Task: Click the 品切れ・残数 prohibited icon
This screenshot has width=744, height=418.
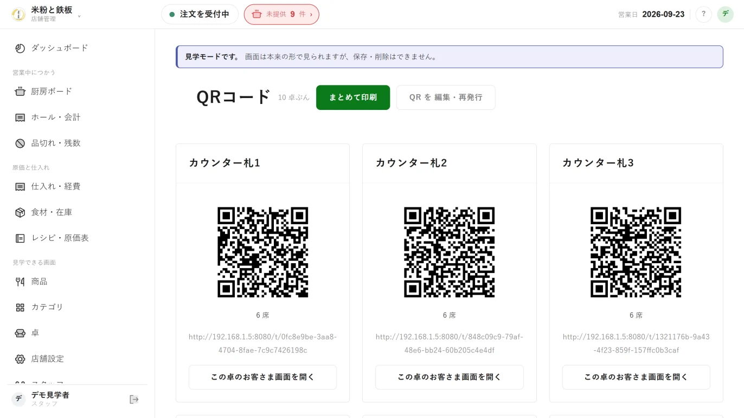Action: pyautogui.click(x=20, y=143)
